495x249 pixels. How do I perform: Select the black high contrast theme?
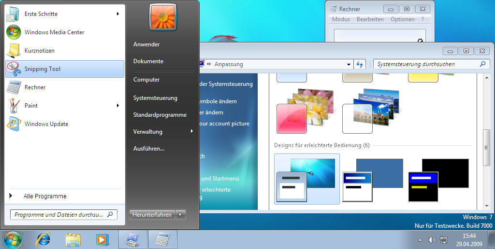438,180
